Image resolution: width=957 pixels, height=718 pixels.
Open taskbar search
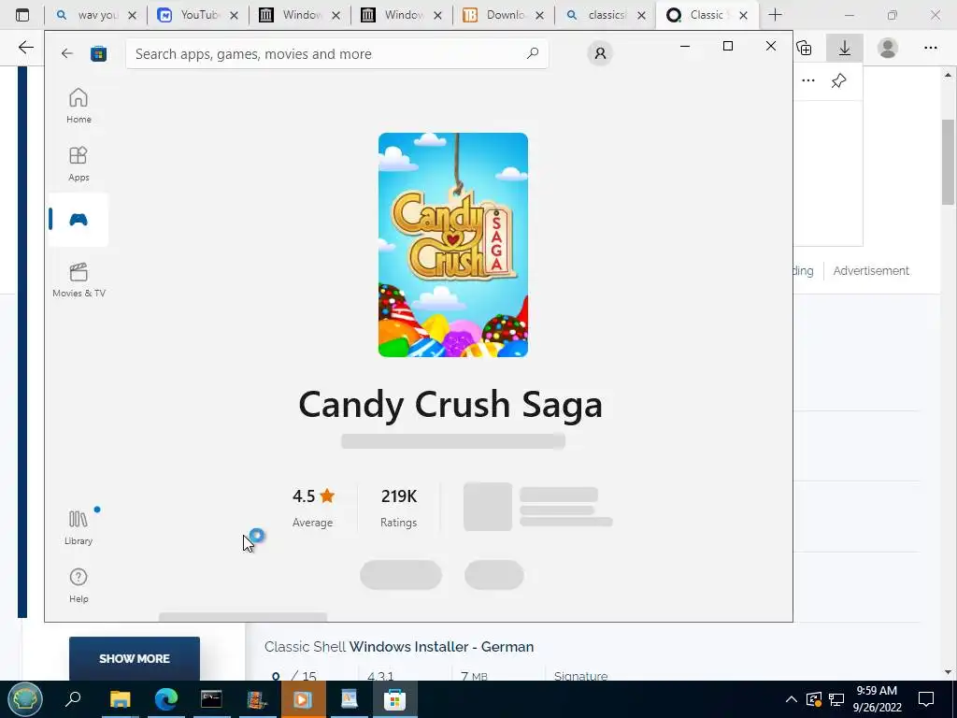pyautogui.click(x=73, y=699)
